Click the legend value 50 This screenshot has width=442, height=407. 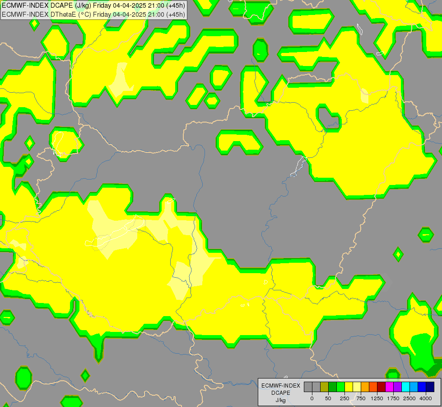coord(328,398)
